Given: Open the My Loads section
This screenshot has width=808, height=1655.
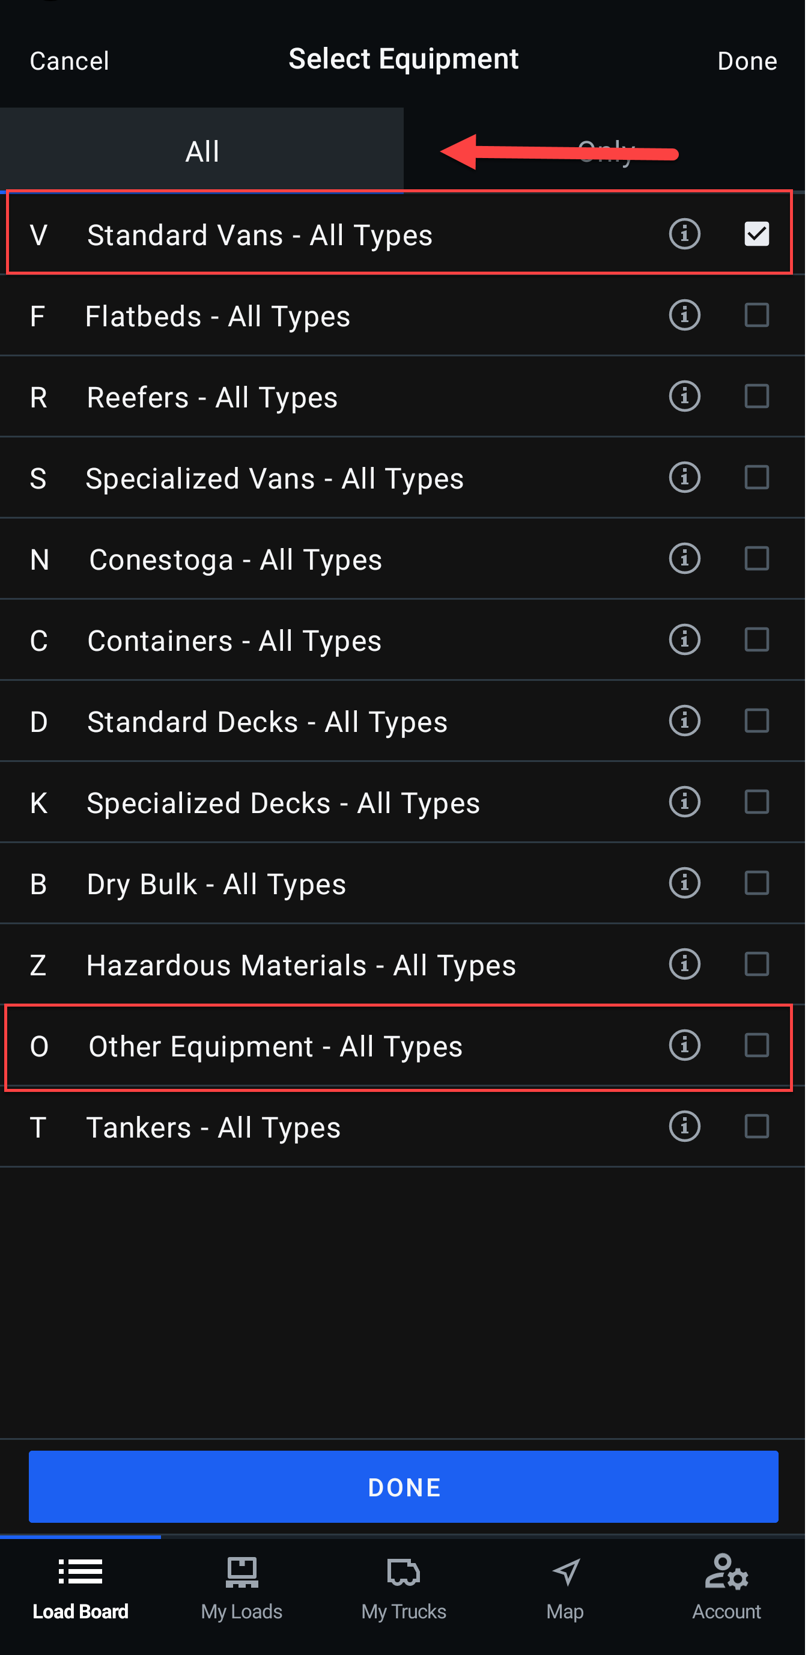Looking at the screenshot, I should (241, 1593).
